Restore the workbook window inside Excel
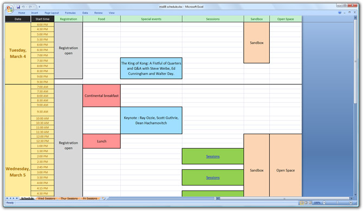Image resolution: width=363 pixels, height=211 pixels. point(349,12)
